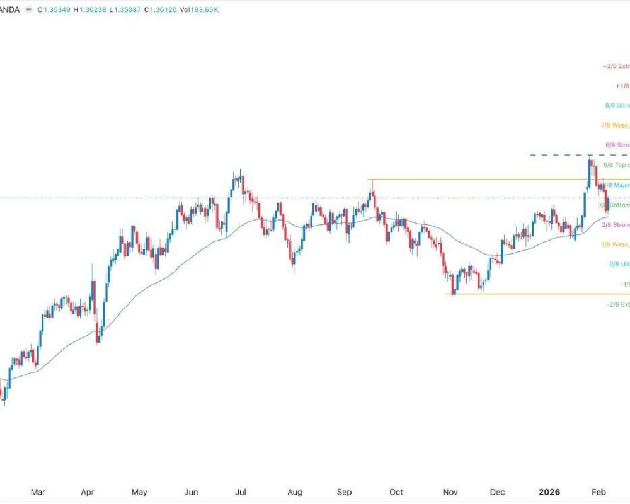
Task: Select the lower orange horizontal support line
Action: 535,294
